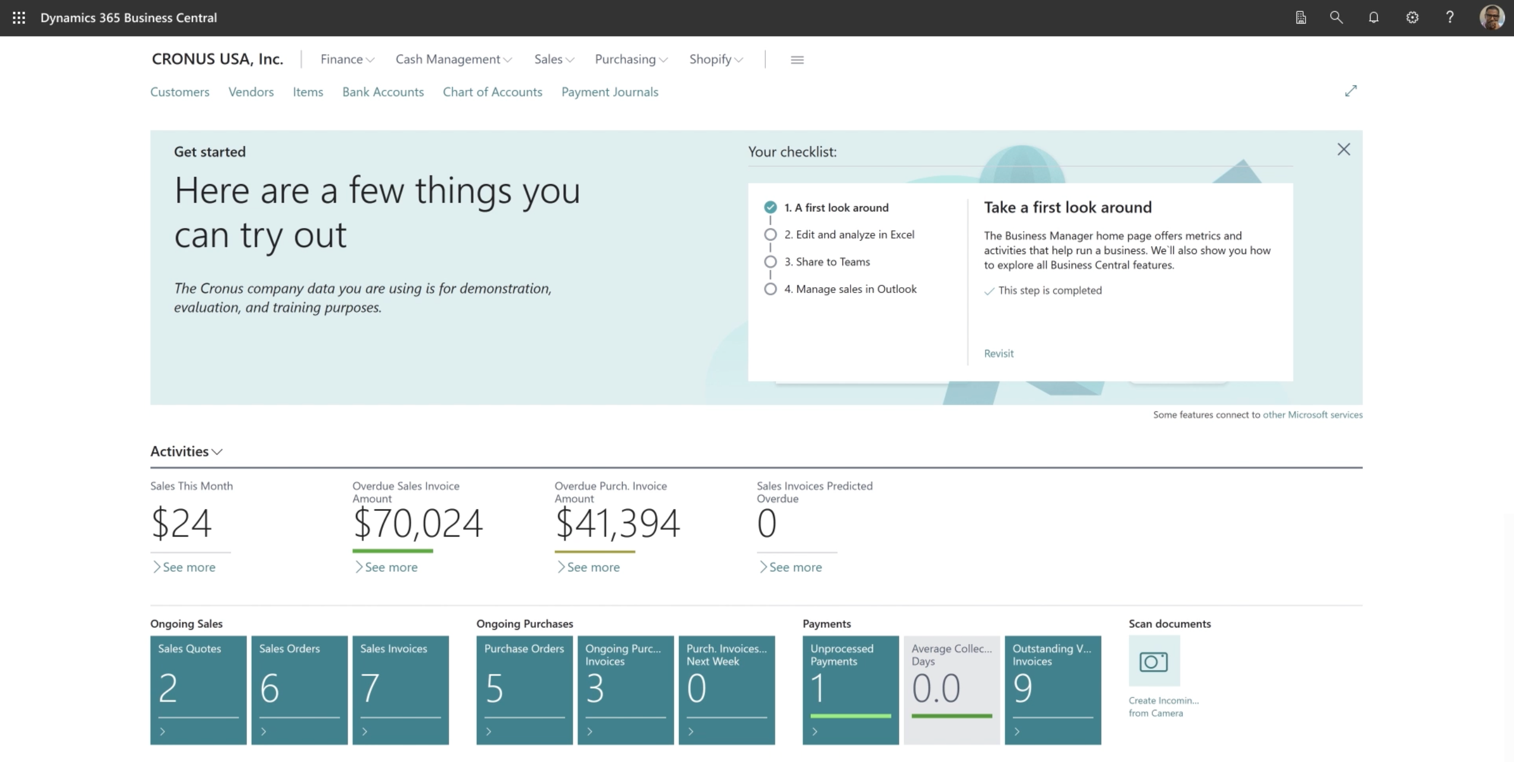Viewport: 1514px width, 762px height.
Task: Click the hamburger more-menu icon
Action: [x=797, y=60]
